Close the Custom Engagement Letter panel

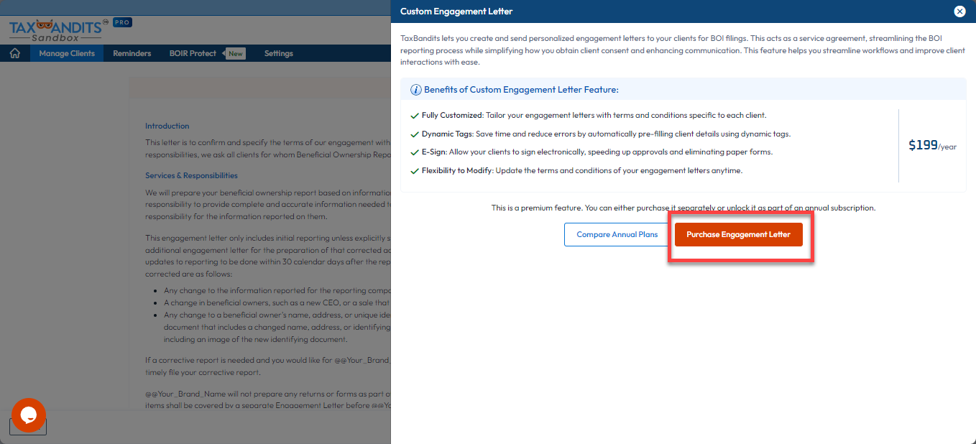(x=959, y=11)
